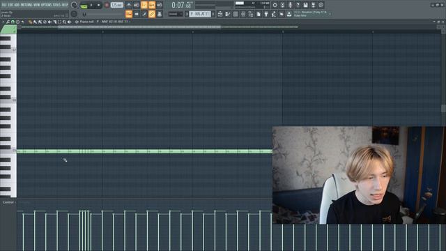Toggle the auto-scroll arrow icon
The image size is (446, 251).
click(x=137, y=14)
